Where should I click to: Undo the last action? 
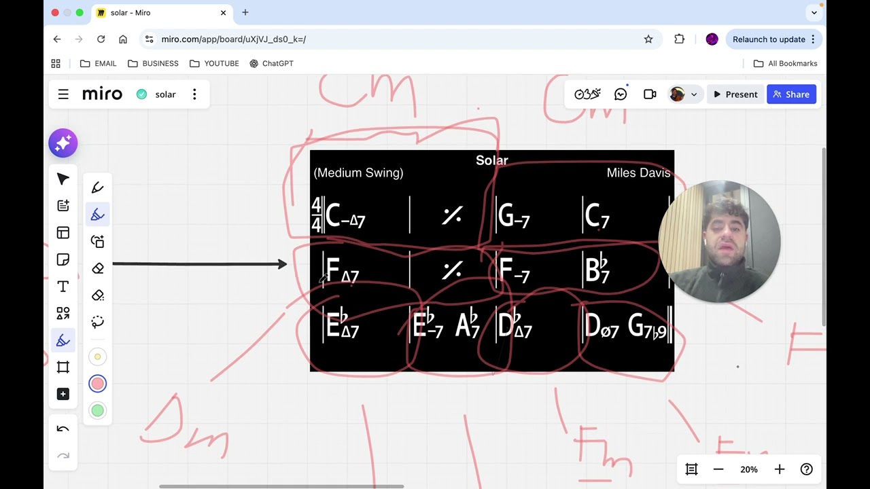click(x=63, y=429)
